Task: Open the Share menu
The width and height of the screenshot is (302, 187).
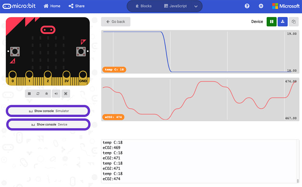Action: [x=76, y=6]
